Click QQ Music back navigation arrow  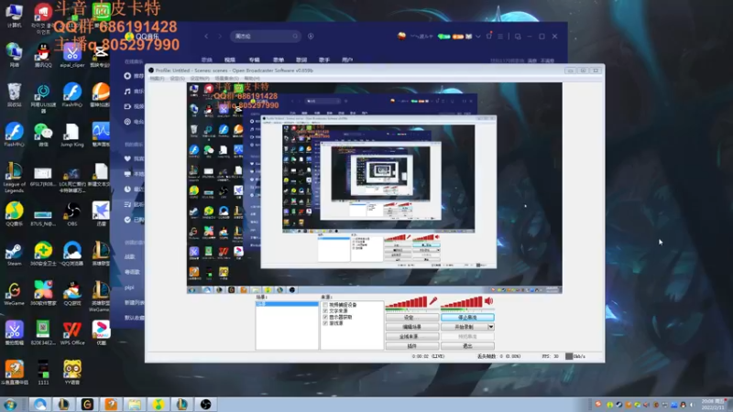point(206,36)
